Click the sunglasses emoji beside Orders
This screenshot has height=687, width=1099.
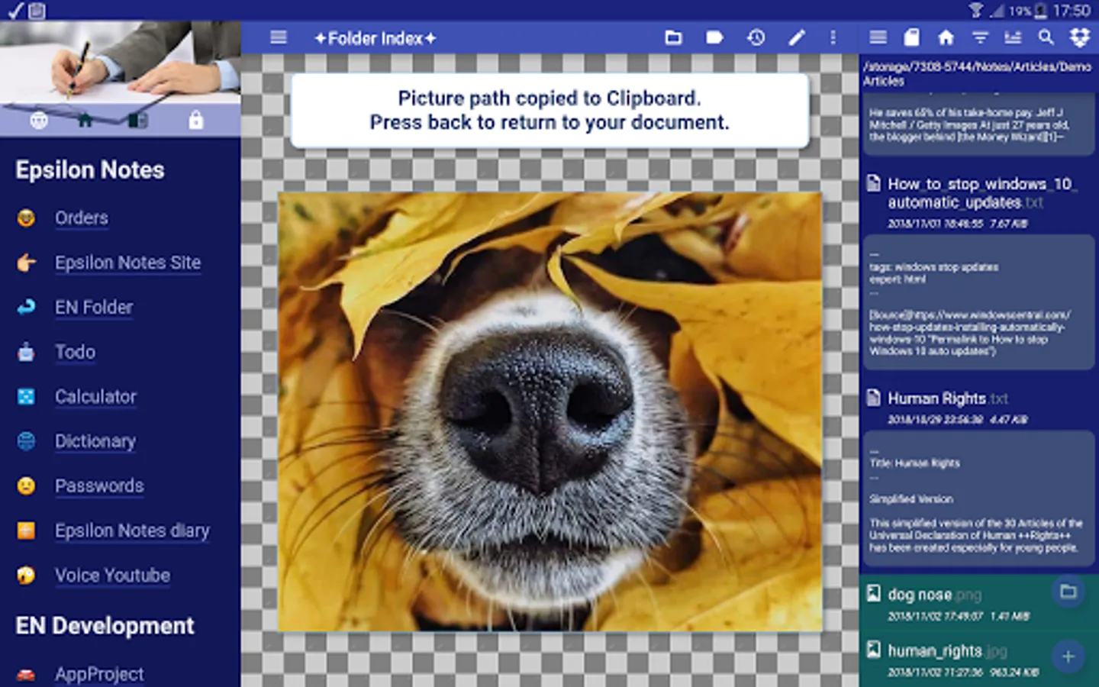[x=26, y=218]
